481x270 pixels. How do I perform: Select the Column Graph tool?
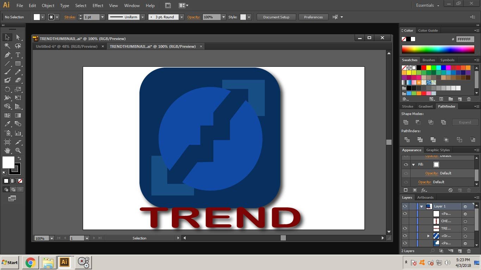point(18,133)
